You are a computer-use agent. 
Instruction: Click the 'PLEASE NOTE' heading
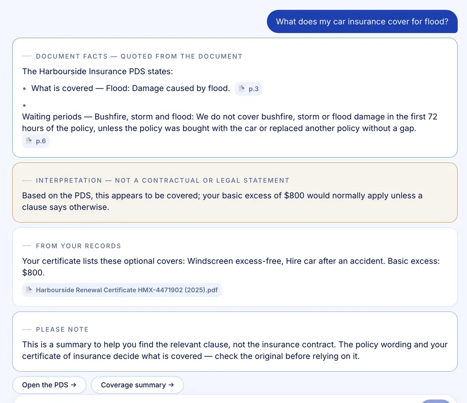[62, 329]
